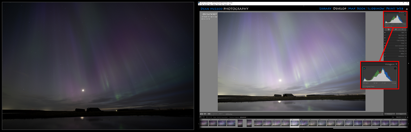The height and width of the screenshot is (132, 411).
Task: Open the Filters Off filter dropdown
Action: [401, 117]
